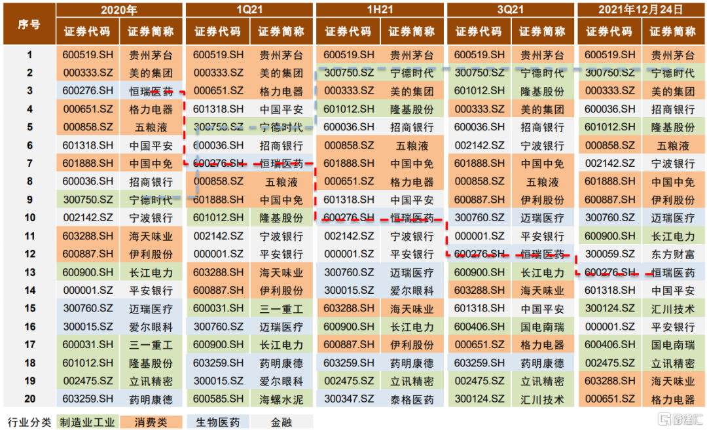Click the 制造业工业 legend swatch
Image resolution: width=707 pixels, height=430 pixels.
pos(88,422)
